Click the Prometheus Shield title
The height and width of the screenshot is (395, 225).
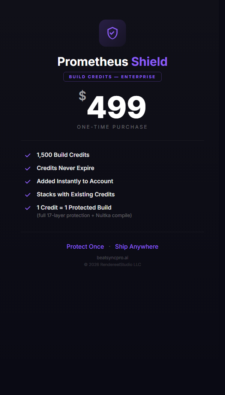[112, 62]
